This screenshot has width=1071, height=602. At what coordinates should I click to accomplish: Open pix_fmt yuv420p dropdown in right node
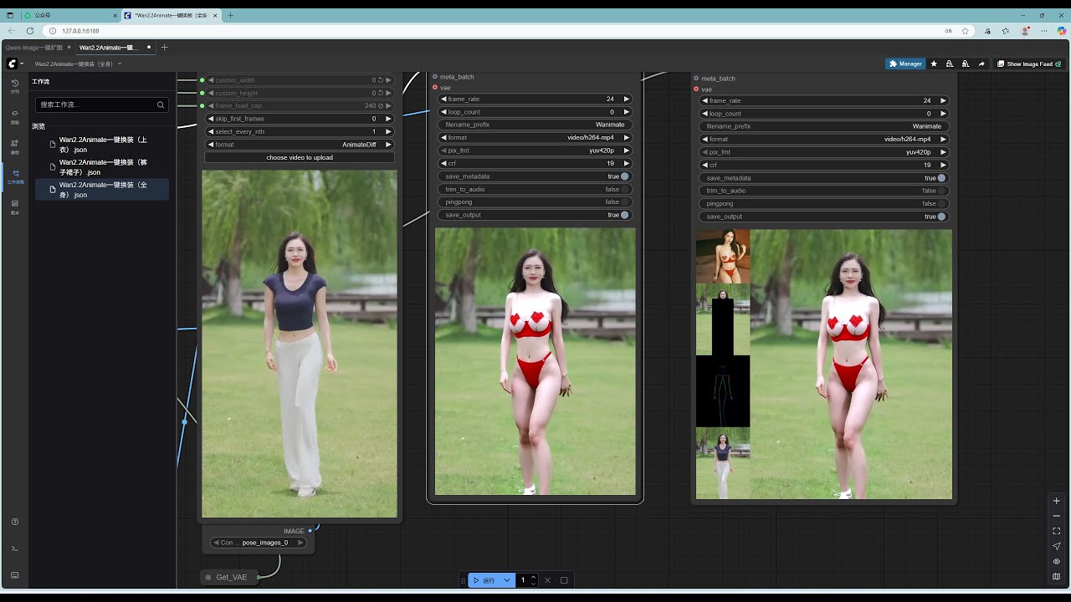click(x=824, y=152)
